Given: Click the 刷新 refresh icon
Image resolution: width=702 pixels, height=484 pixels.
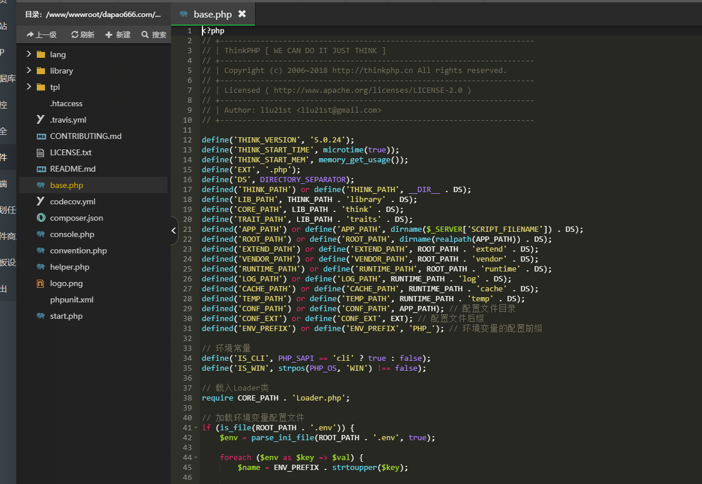Looking at the screenshot, I should 75,34.
